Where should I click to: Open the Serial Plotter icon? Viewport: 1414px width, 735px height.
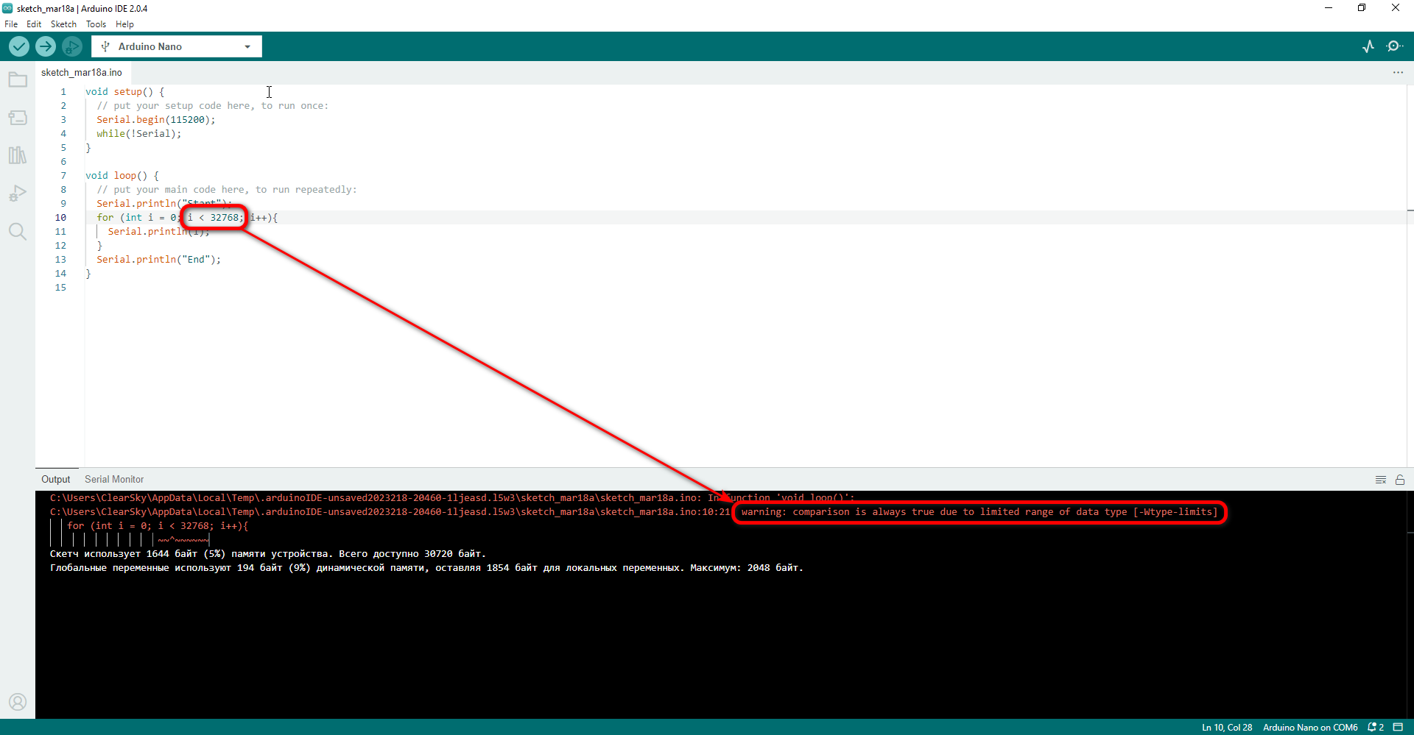pos(1368,46)
